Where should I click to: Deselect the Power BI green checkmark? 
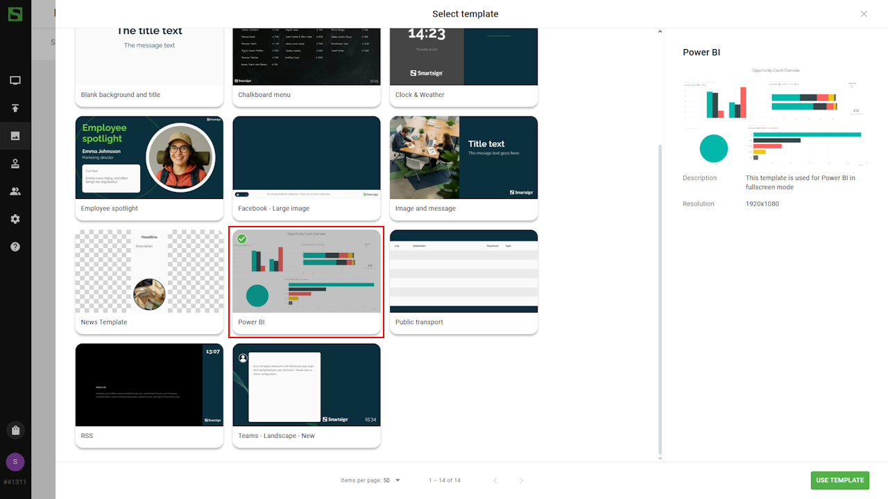click(x=242, y=239)
